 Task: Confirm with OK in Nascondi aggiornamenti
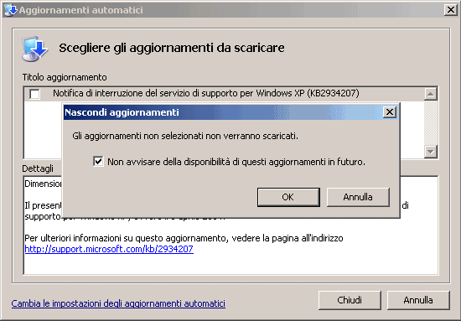(288, 197)
